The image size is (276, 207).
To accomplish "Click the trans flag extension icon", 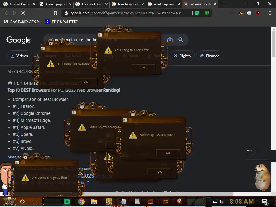I will click(249, 13).
